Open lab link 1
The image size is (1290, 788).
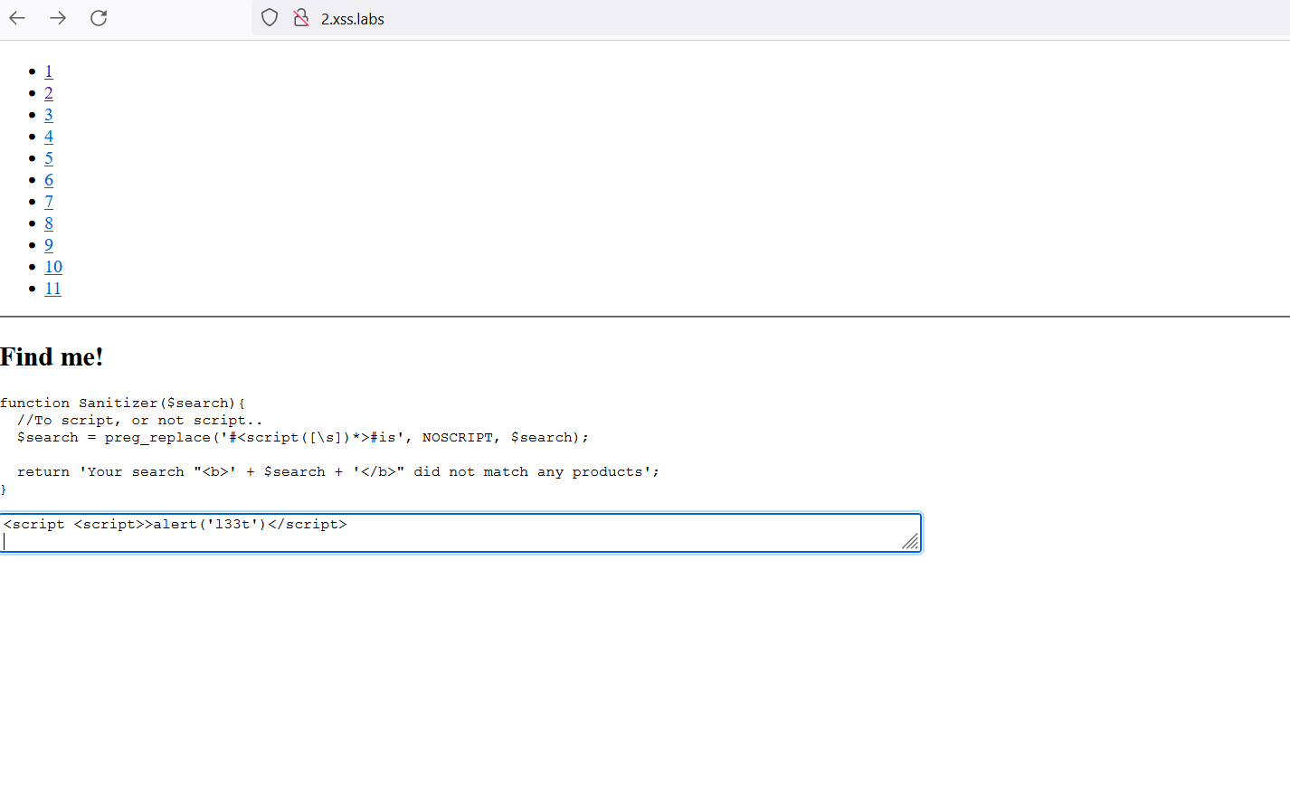point(49,71)
